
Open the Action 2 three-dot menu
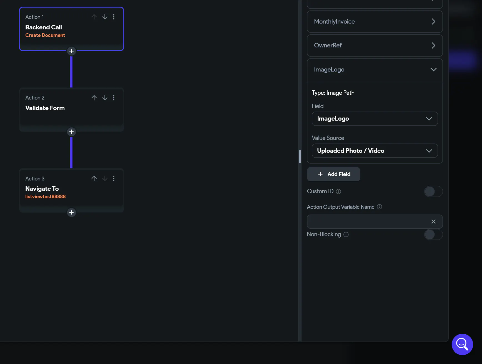pos(114,98)
